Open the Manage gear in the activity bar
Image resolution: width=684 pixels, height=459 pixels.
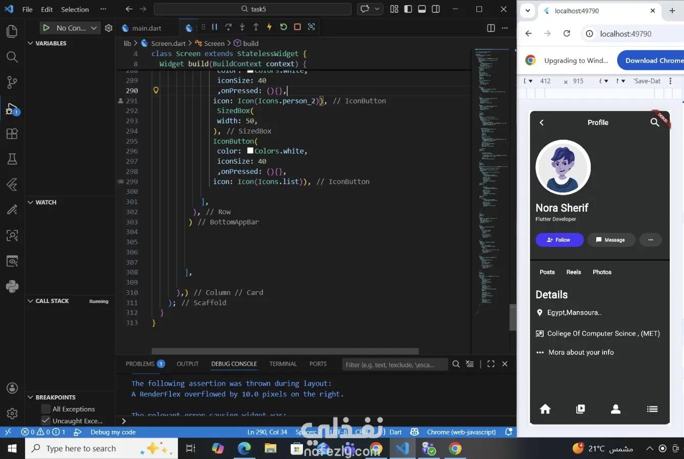12,413
